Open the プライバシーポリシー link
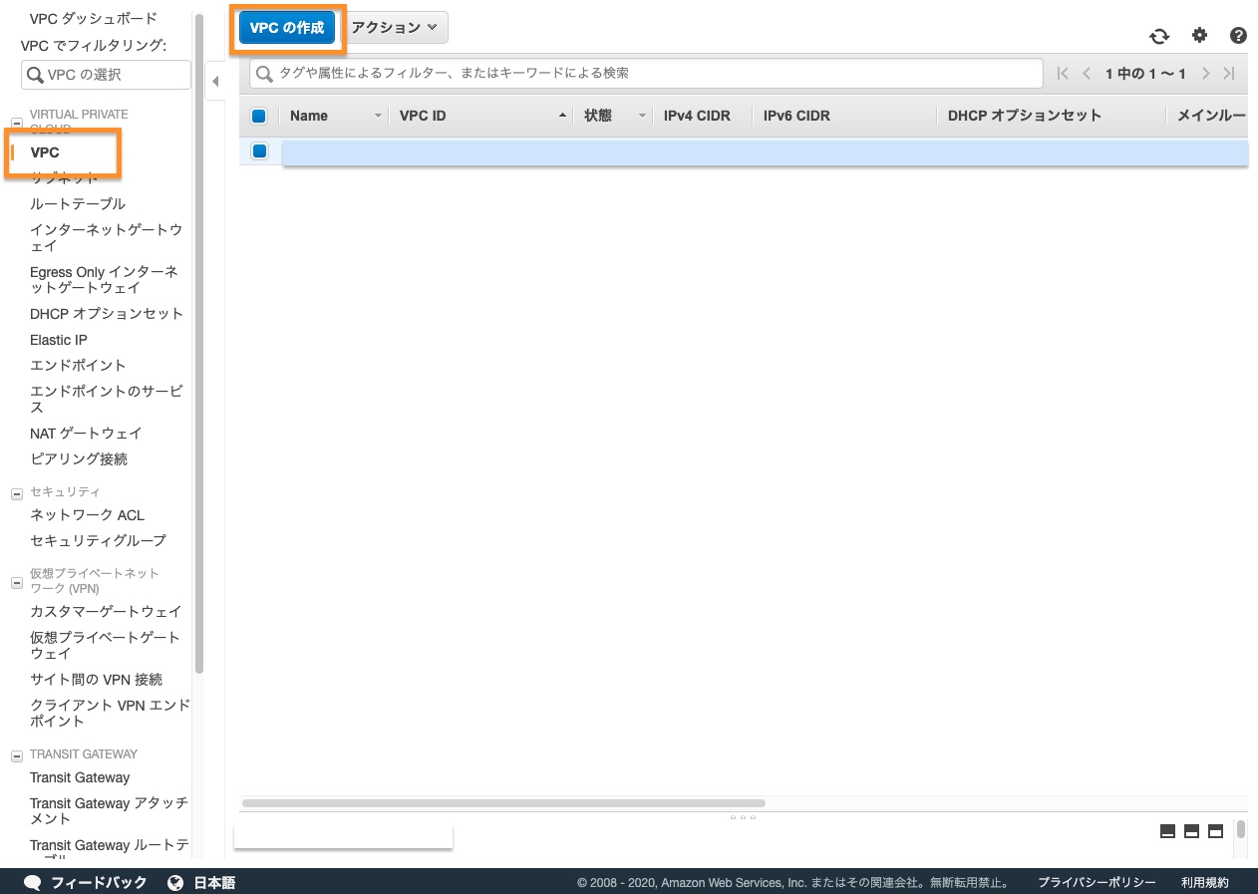This screenshot has width=1258, height=894. [x=1097, y=882]
